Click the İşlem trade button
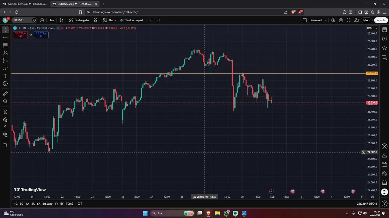Screen dimensions: 389x218 pos(367,20)
